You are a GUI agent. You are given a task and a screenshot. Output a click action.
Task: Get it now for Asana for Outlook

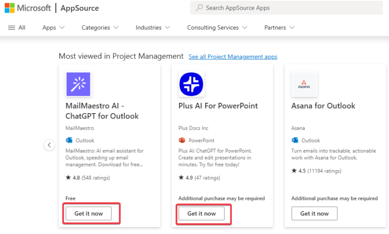coord(314,214)
